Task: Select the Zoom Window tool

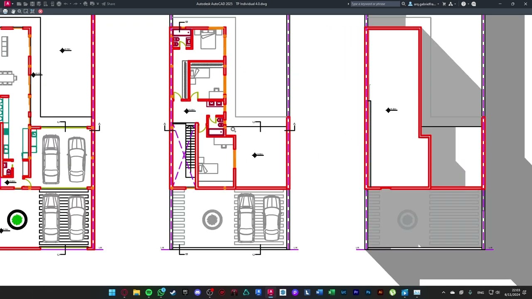Action: tap(26, 11)
